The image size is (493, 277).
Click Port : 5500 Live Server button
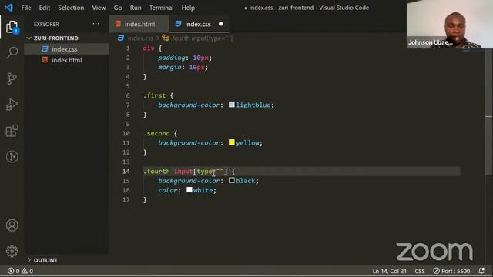451,271
